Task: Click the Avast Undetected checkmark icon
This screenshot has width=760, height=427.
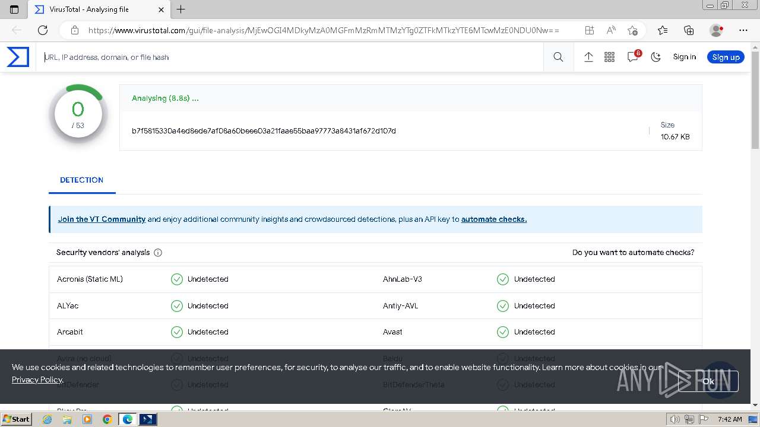Action: (503, 332)
